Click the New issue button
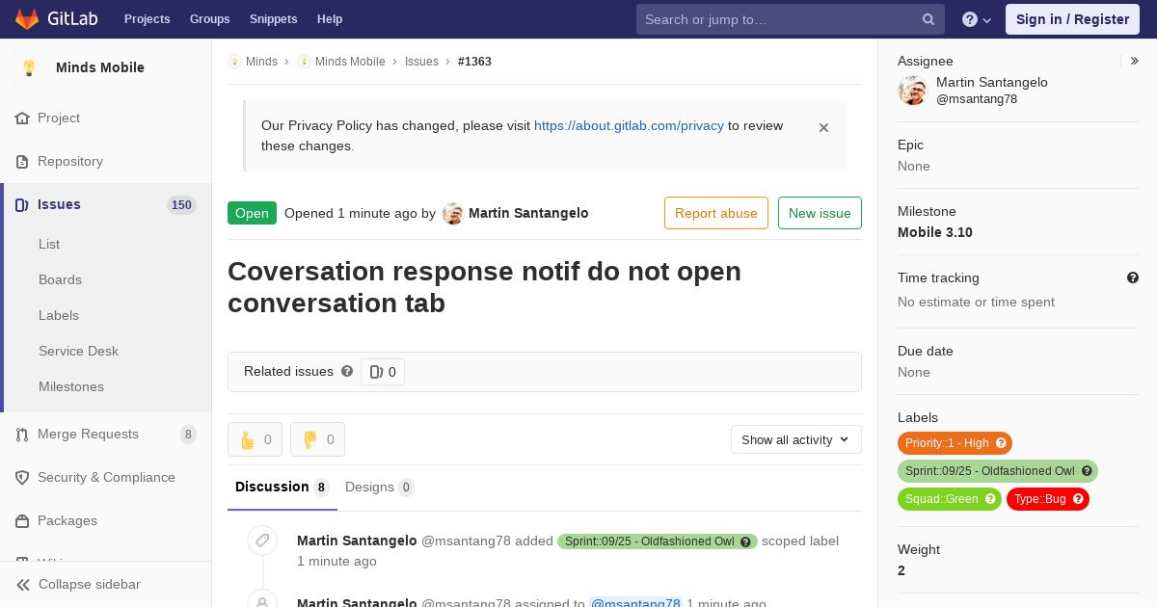Viewport: 1157px width, 607px height. click(x=820, y=213)
